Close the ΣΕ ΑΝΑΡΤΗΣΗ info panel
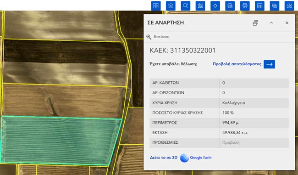 287,23
